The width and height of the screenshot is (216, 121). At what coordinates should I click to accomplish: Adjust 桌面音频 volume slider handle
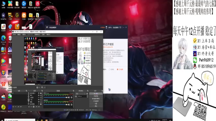point(66,105)
